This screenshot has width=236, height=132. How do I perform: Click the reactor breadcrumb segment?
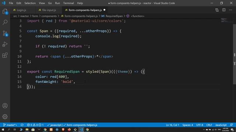25,16
